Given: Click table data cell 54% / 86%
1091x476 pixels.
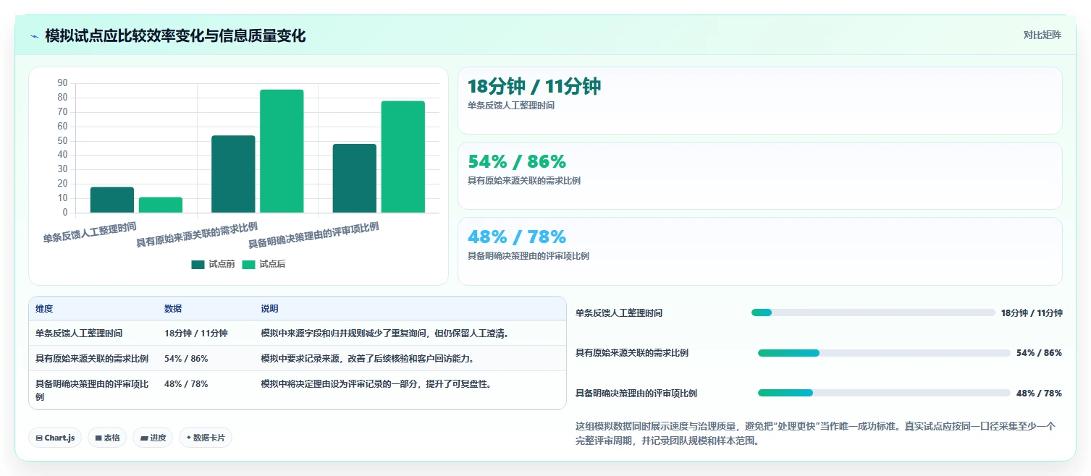Looking at the screenshot, I should (186, 359).
